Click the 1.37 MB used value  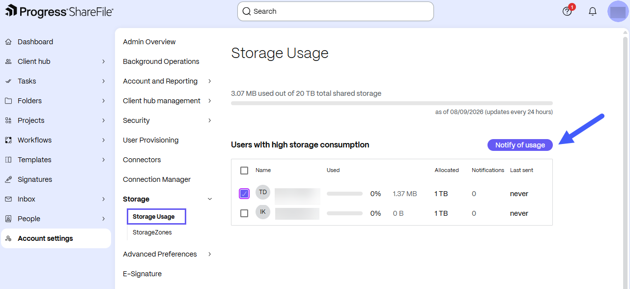pyautogui.click(x=405, y=194)
